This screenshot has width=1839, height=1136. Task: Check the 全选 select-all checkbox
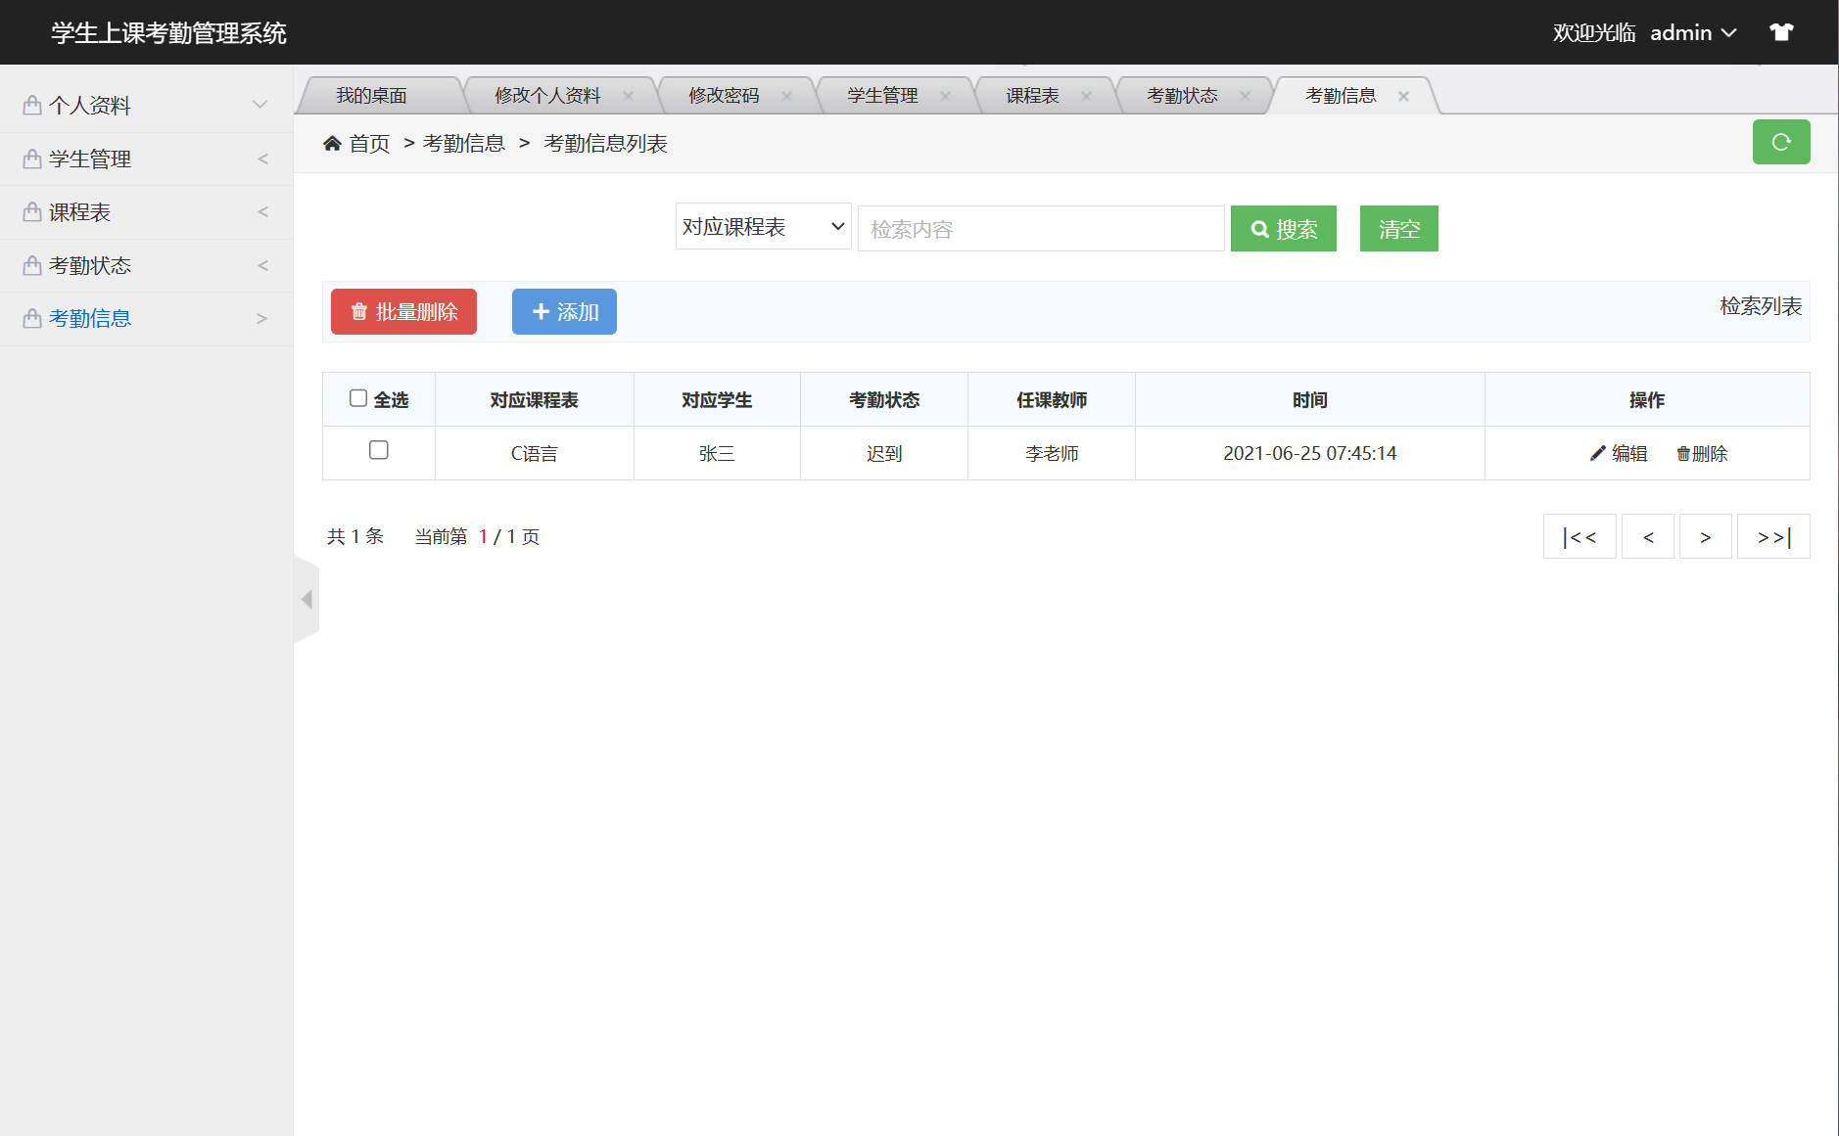[x=358, y=397]
